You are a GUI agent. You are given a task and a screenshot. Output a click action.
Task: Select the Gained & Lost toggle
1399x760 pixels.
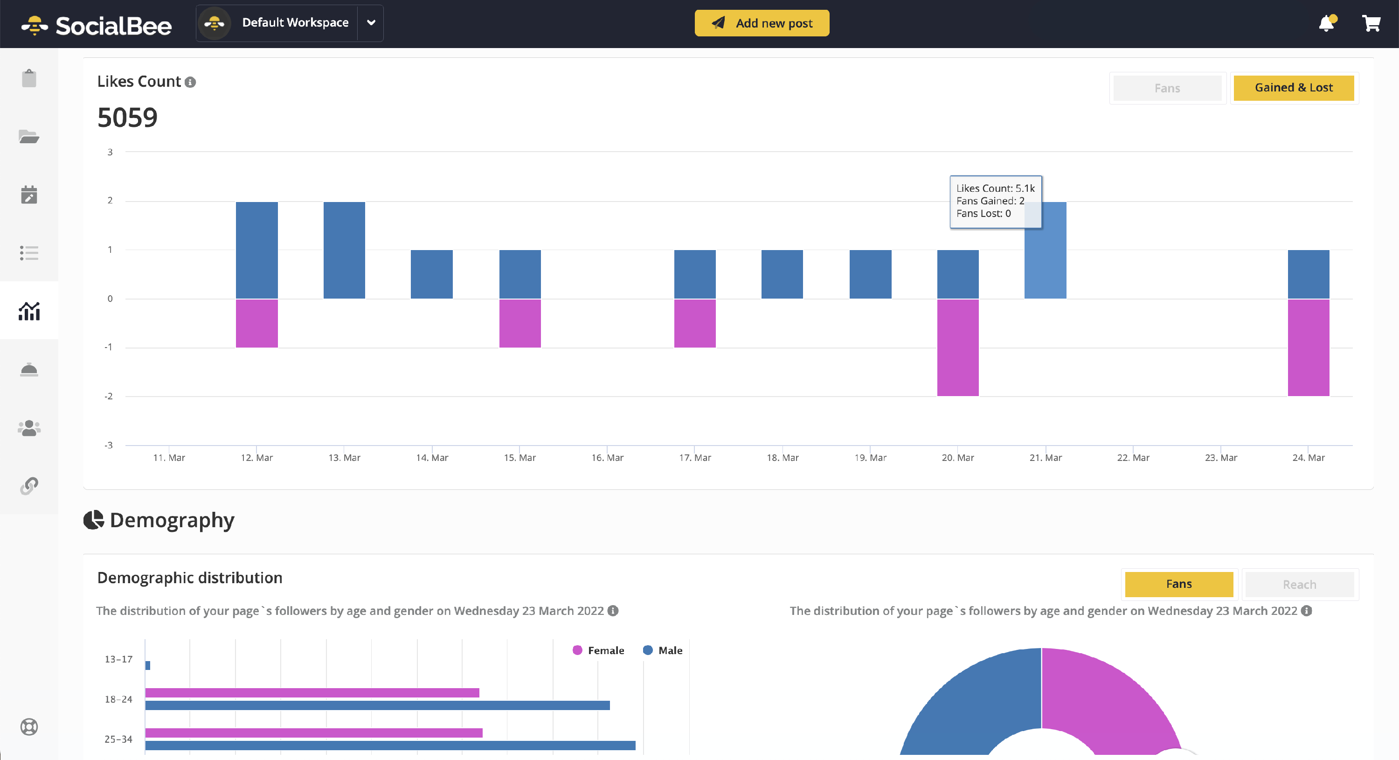coord(1294,87)
